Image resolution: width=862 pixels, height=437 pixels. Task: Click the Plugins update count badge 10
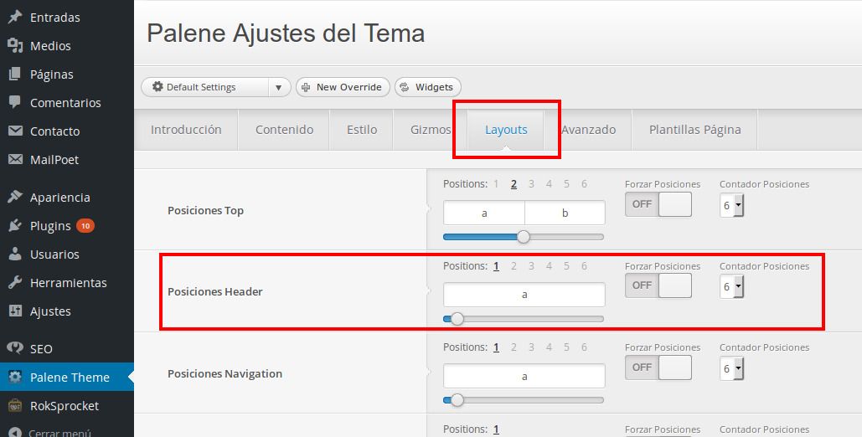85,226
